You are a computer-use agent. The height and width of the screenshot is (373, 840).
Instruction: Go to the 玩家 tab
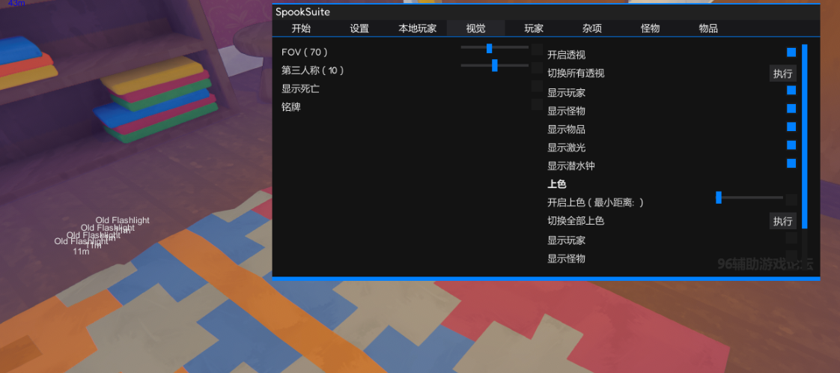point(534,28)
